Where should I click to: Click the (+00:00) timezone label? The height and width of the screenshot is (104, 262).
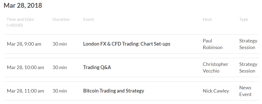[x=15, y=25]
